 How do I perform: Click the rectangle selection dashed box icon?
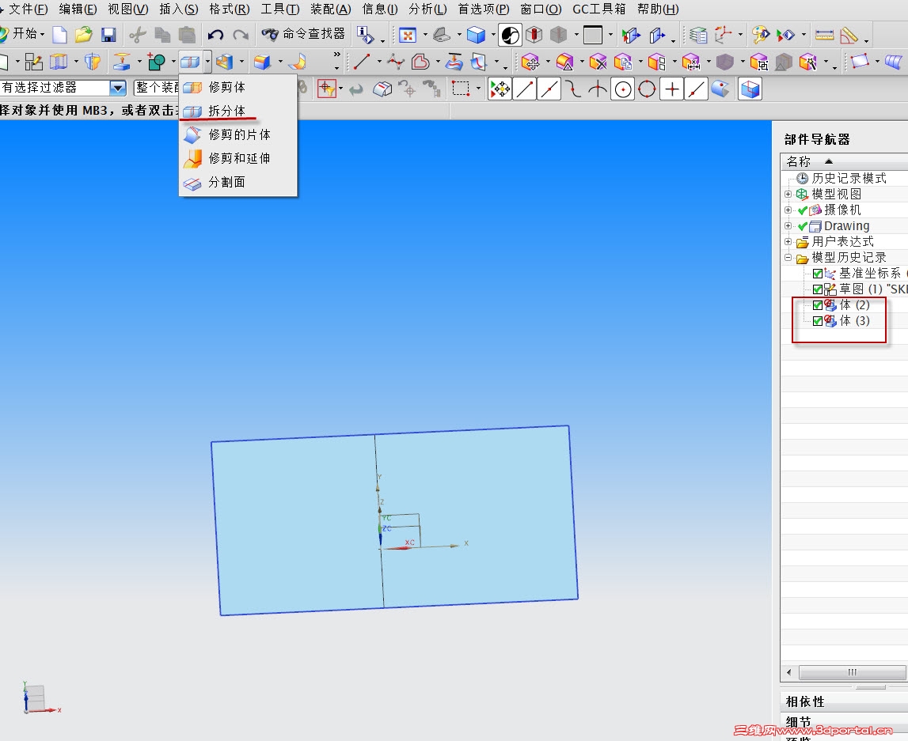click(461, 89)
